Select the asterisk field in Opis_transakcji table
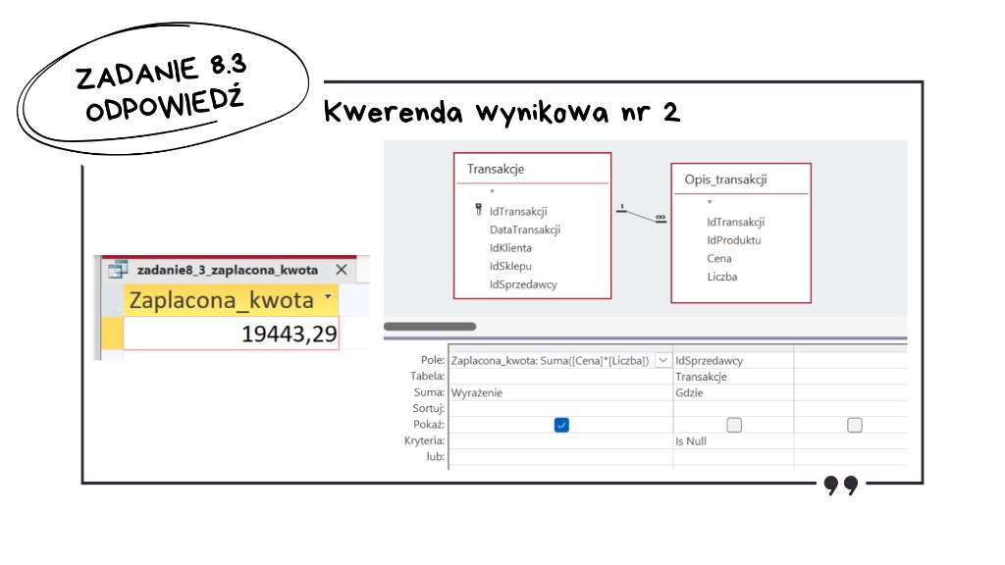The width and height of the screenshot is (1005, 565). click(710, 202)
